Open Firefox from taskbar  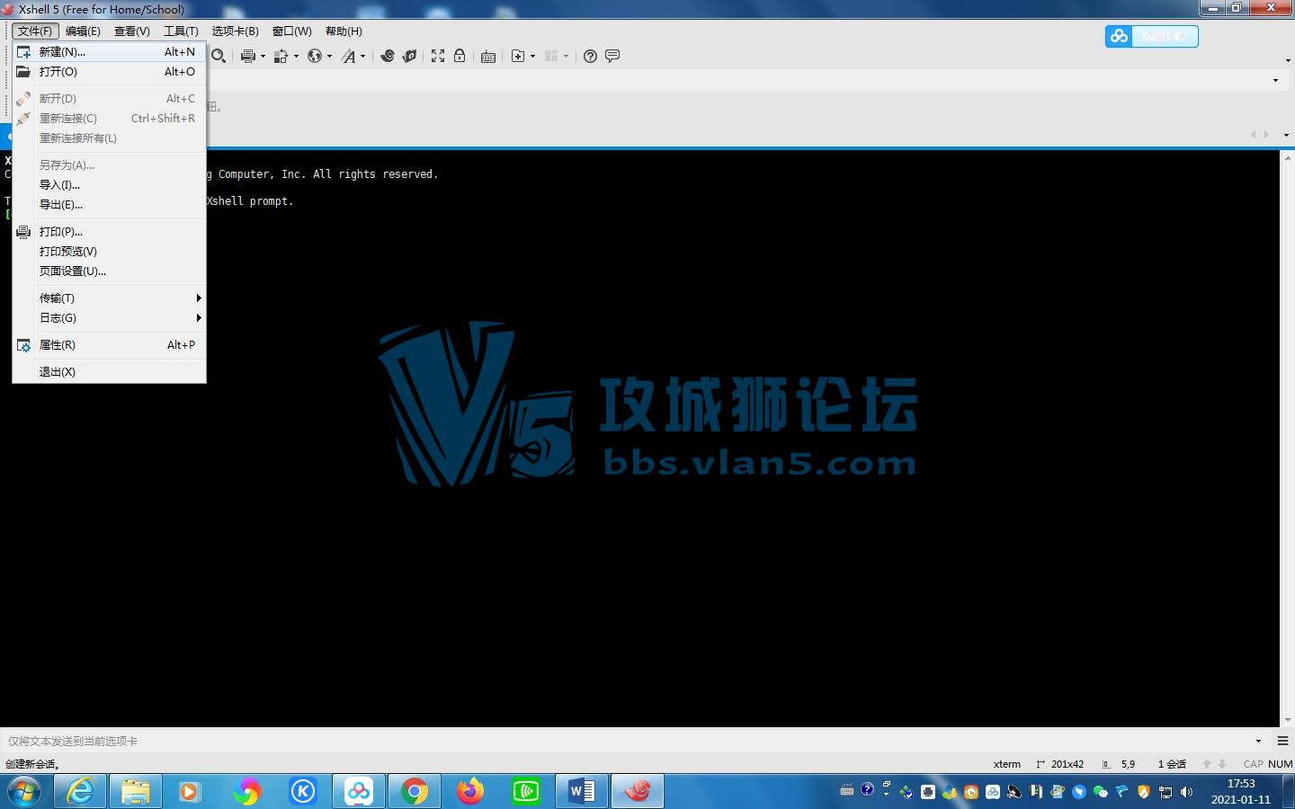tap(470, 792)
